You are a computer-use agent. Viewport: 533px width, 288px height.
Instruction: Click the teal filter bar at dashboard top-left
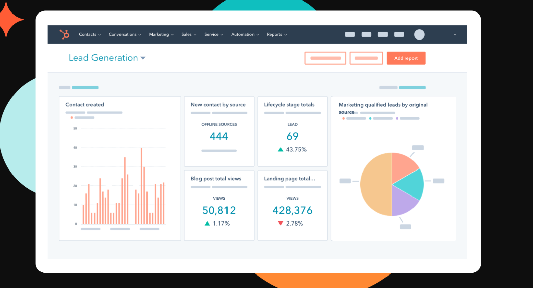point(85,87)
